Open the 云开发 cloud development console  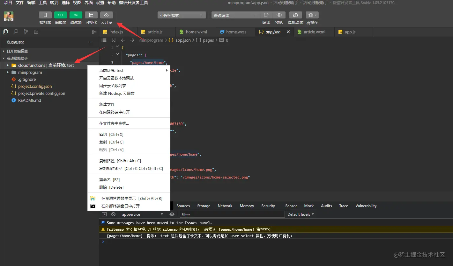[107, 15]
